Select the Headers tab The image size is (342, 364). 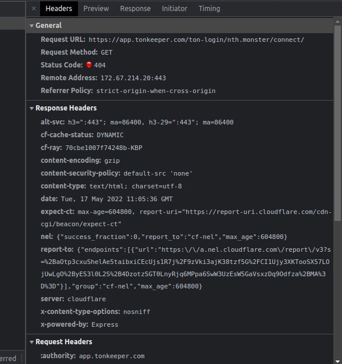tap(59, 9)
